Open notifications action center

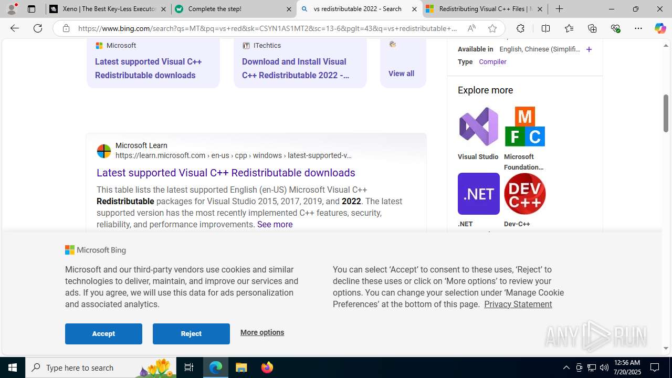click(x=655, y=367)
